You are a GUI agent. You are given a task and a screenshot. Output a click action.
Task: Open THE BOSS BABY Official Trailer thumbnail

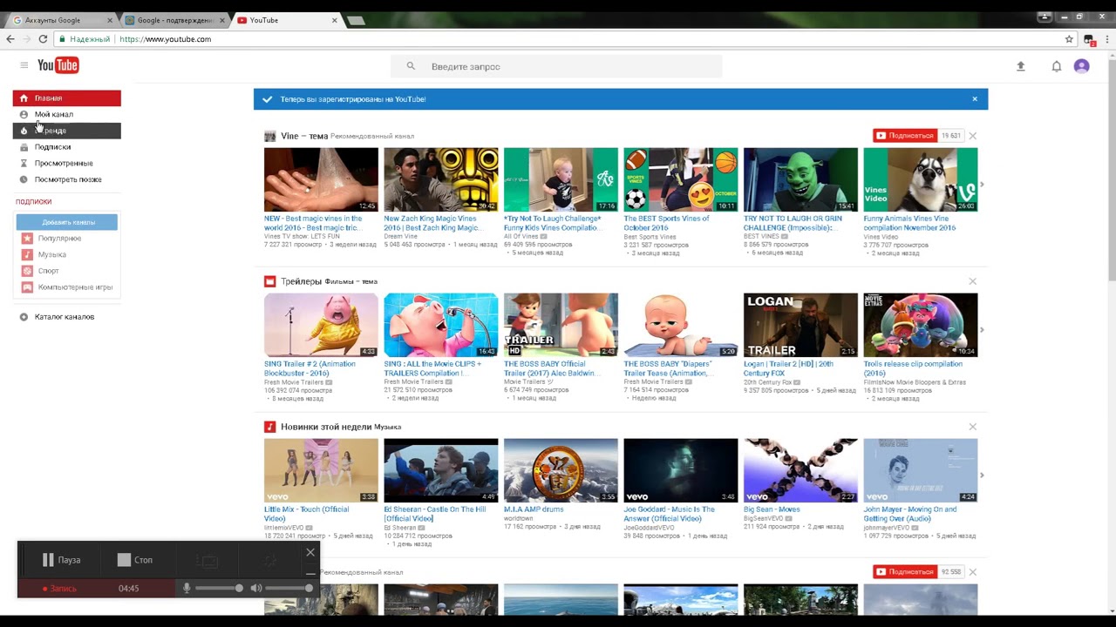[x=561, y=325]
